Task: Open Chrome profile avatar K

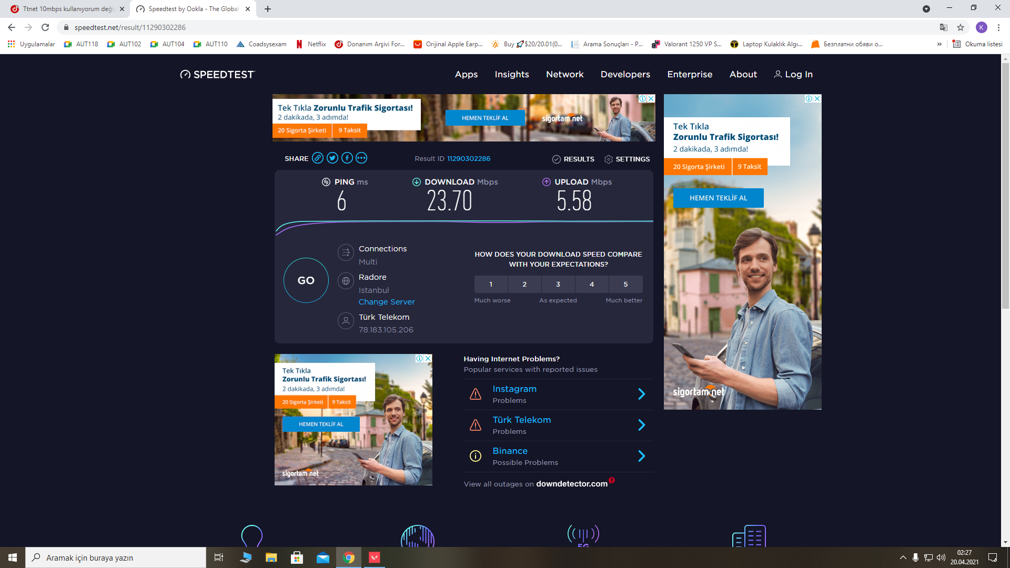Action: 982,27
